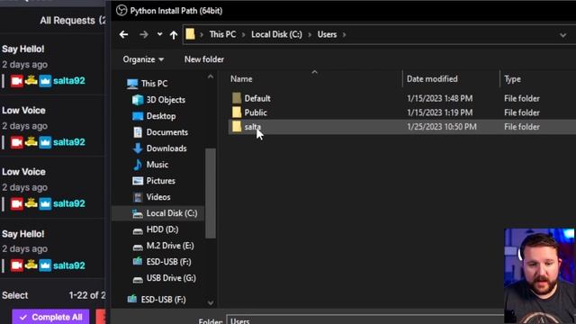Click the folder icon in the address bar
The image size is (576, 324).
pyautogui.click(x=190, y=34)
